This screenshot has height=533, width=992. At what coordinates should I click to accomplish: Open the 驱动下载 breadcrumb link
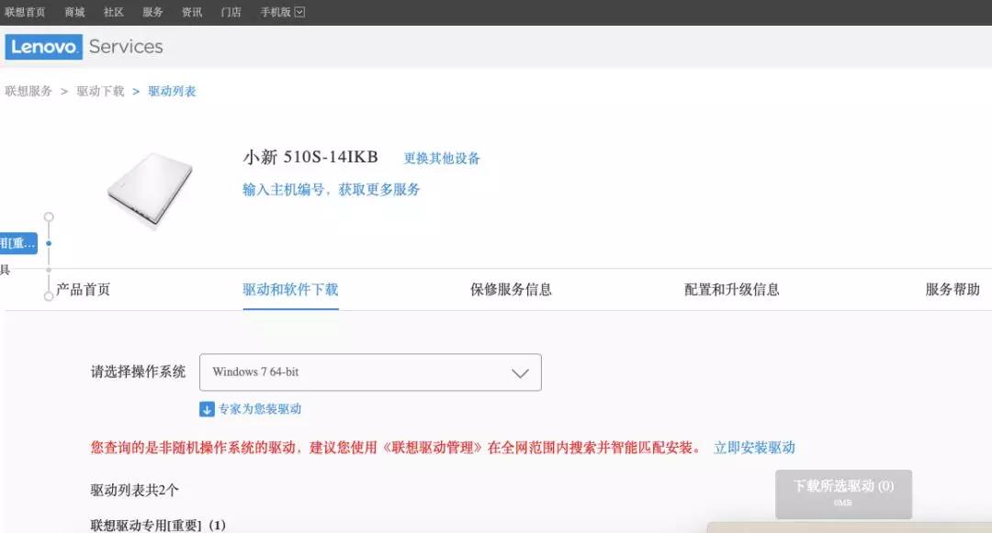pos(99,92)
